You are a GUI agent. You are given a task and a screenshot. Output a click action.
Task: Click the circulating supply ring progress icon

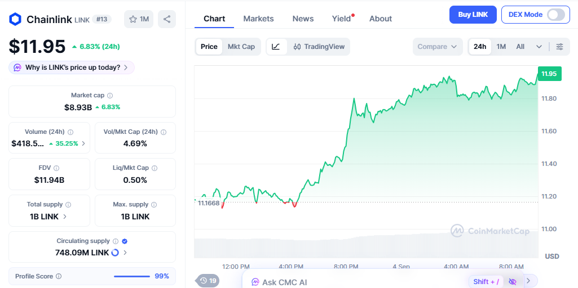tap(115, 253)
